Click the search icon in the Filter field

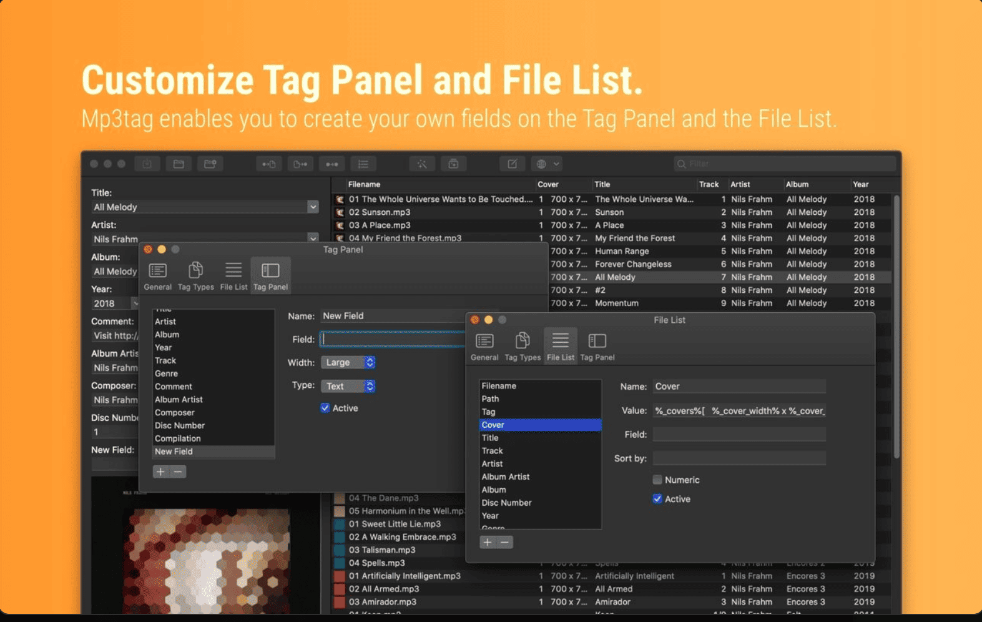click(682, 164)
